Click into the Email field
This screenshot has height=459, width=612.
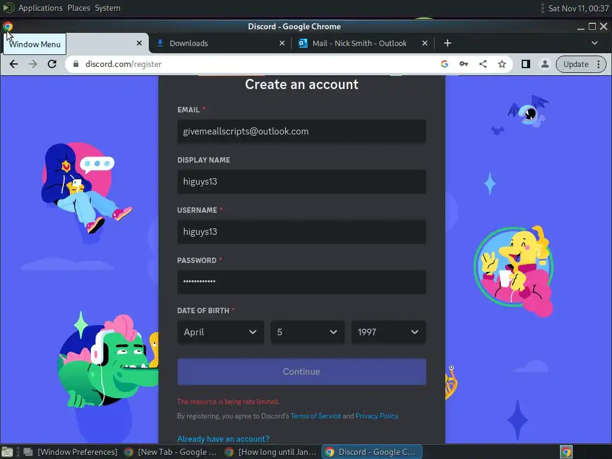(302, 131)
